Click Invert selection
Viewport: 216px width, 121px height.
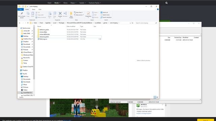[x=106, y=17]
